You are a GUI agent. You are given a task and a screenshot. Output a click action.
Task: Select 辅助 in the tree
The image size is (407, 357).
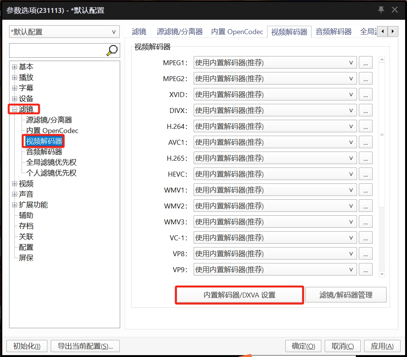pyautogui.click(x=26, y=216)
